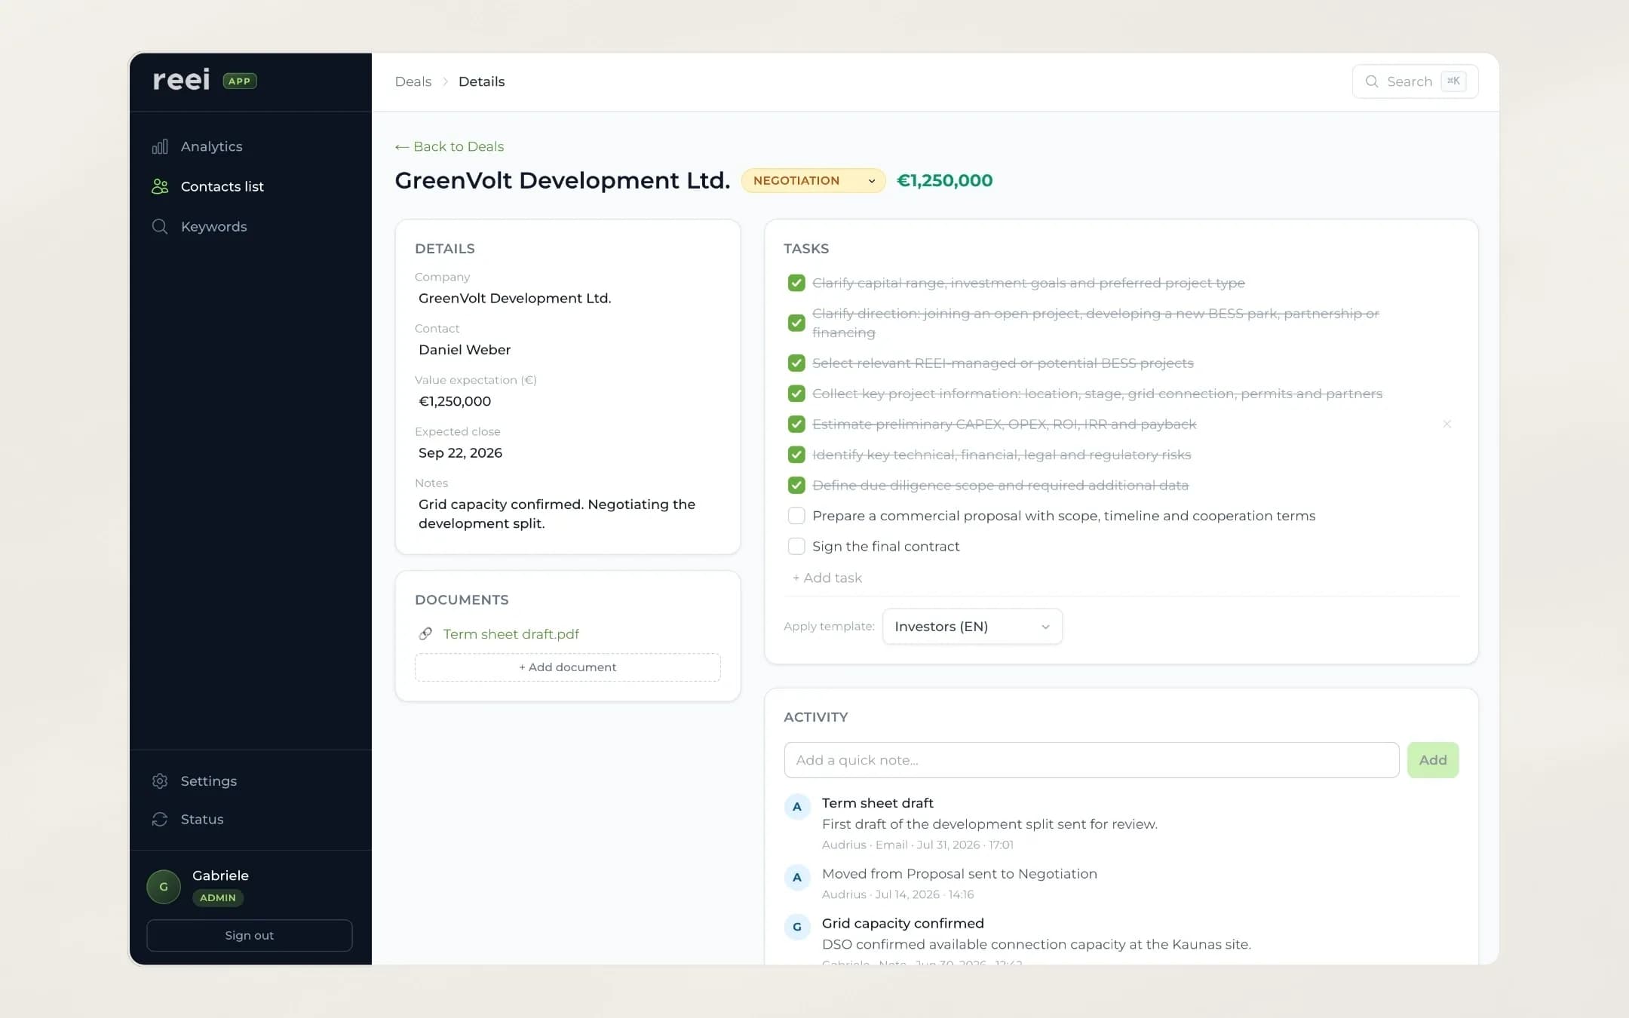Screen dimensions: 1629x1018
Task: Uncheck Identify key technical risks task
Action: pyautogui.click(x=796, y=455)
